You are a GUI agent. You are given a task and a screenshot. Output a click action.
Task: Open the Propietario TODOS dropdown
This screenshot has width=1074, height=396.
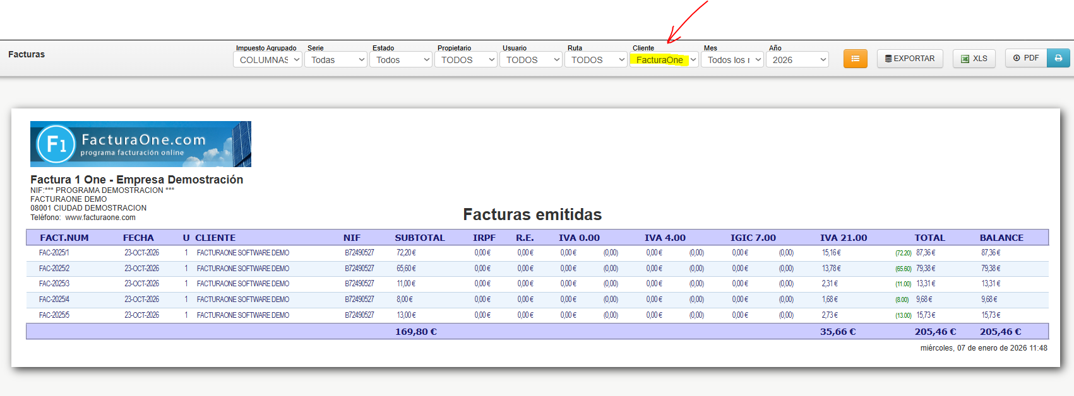click(x=466, y=59)
